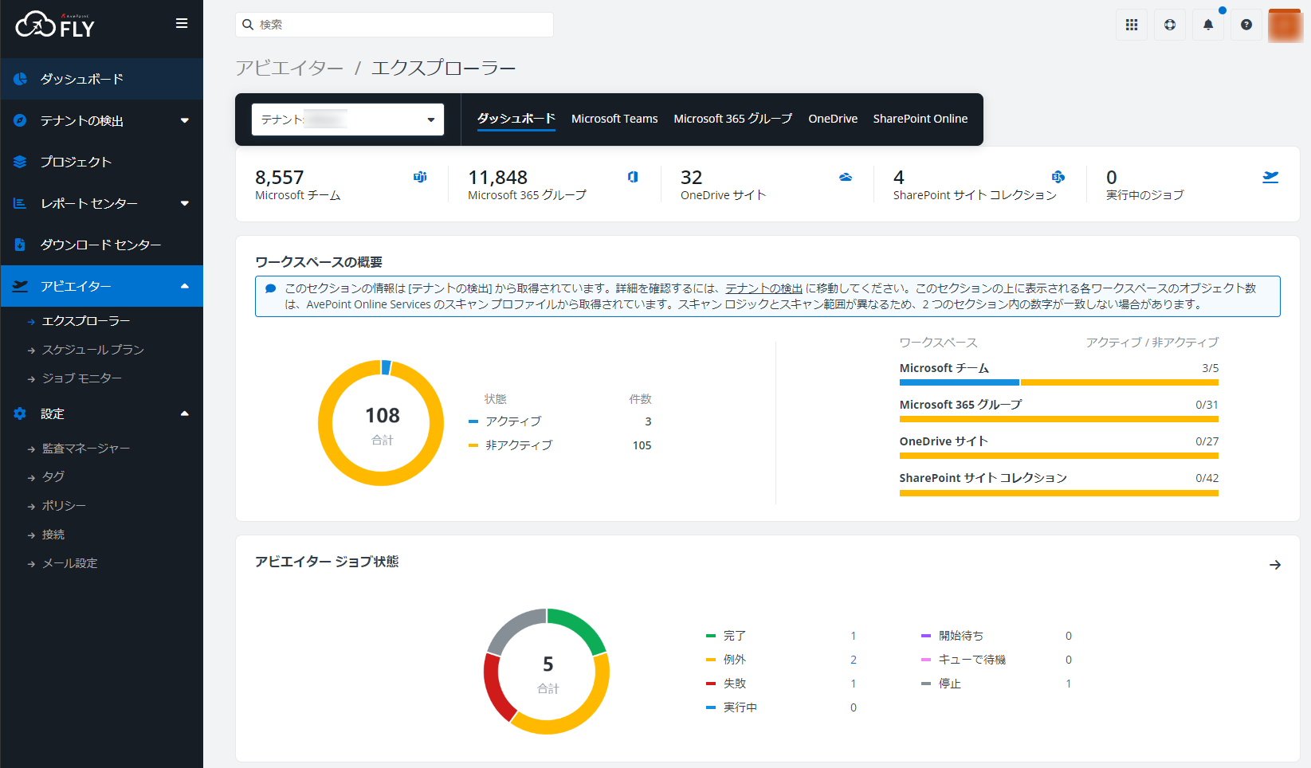
Task: Select the ダッシュボード tab
Action: pyautogui.click(x=516, y=119)
